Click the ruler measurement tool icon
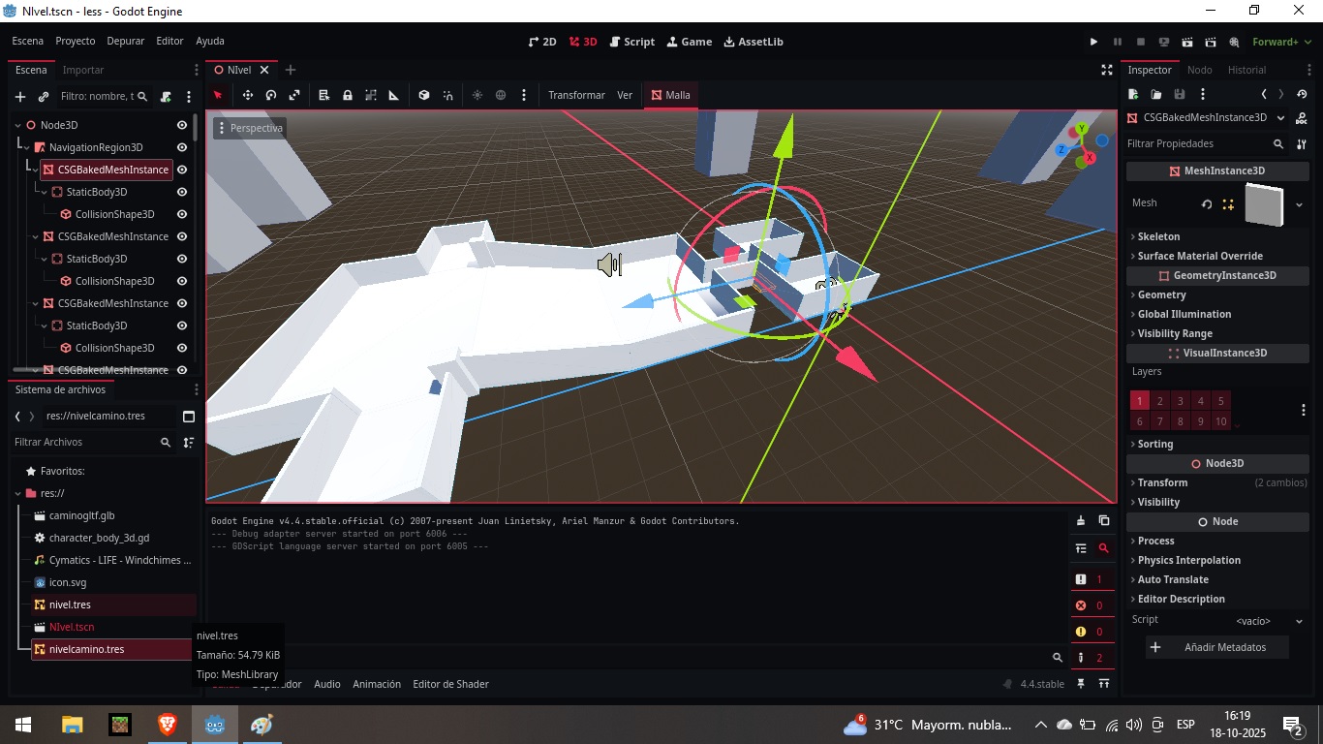Viewport: 1323px width, 744px height. pos(394,95)
